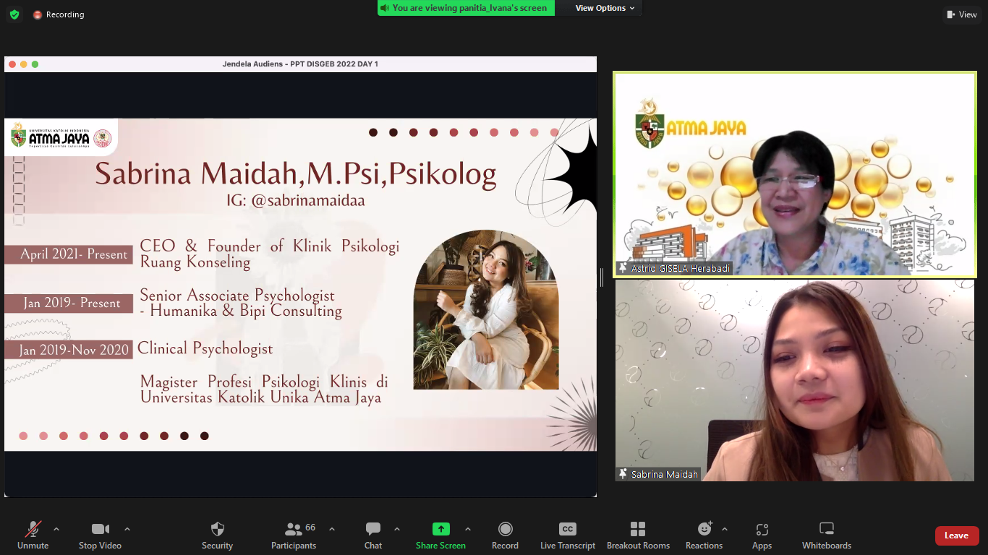Select Sabrina Maidah's video tile
This screenshot has width=988, height=555.
coord(794,381)
